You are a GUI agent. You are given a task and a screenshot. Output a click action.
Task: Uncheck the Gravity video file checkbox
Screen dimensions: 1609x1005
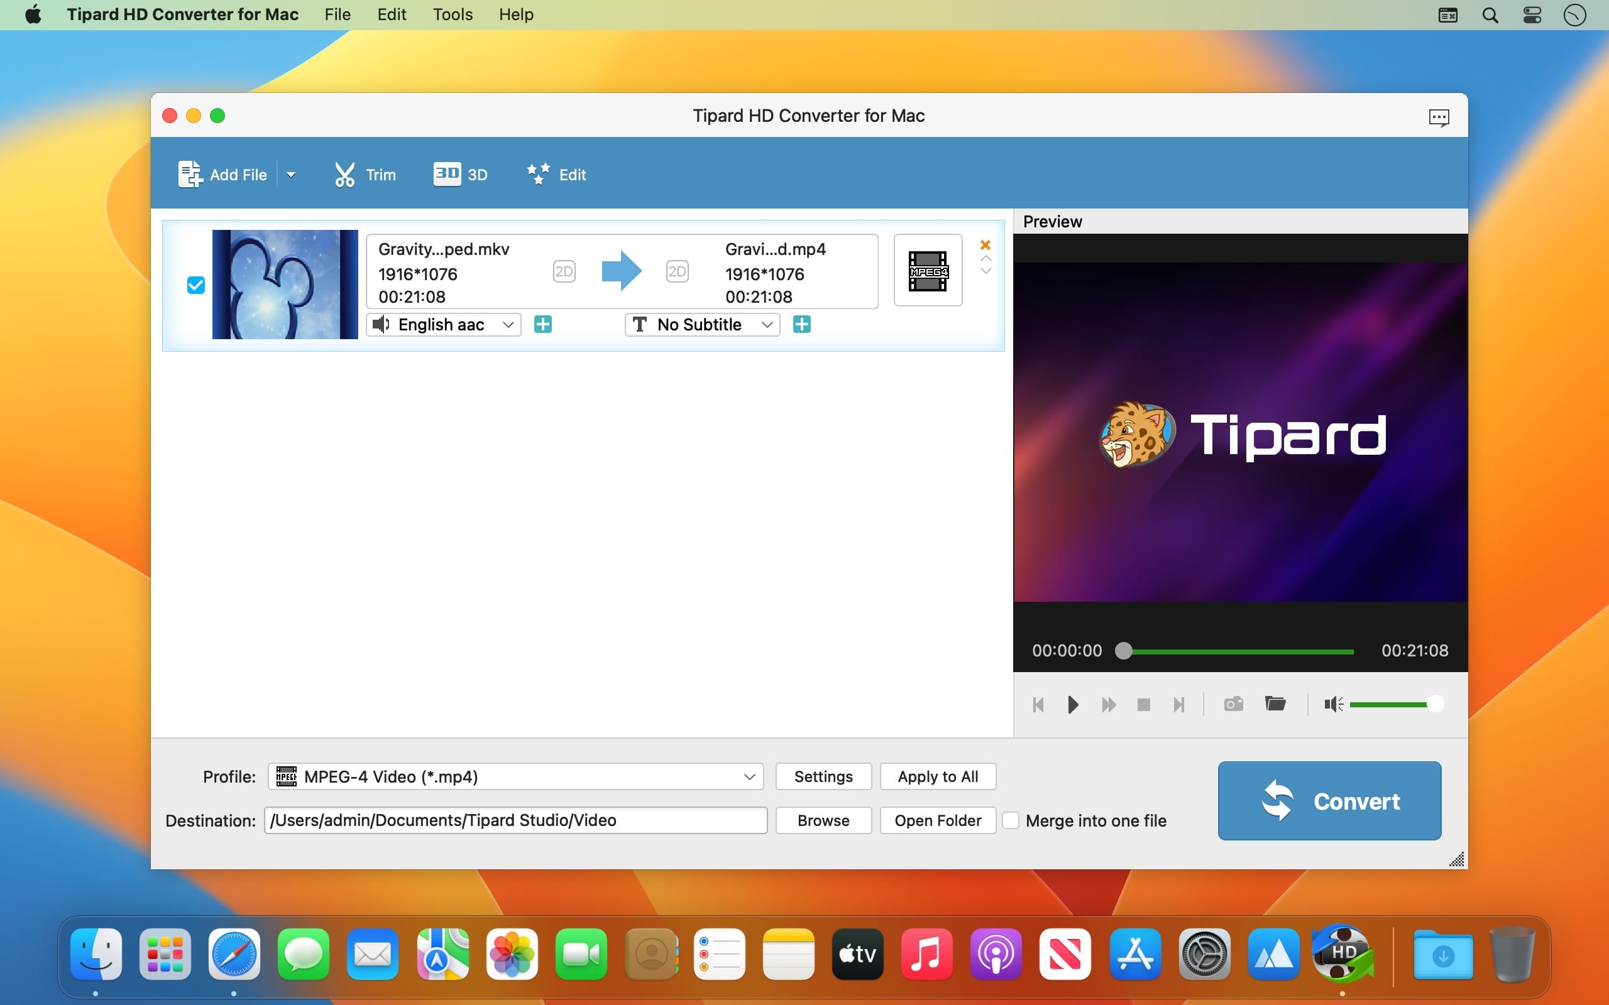pyautogui.click(x=195, y=285)
